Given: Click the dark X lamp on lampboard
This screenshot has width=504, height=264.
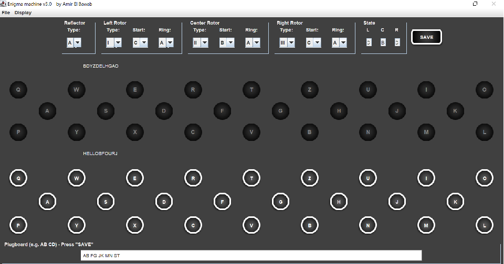Looking at the screenshot, I should pos(135,132).
